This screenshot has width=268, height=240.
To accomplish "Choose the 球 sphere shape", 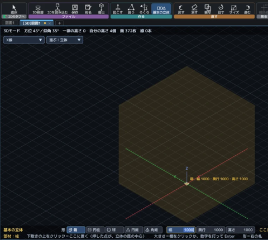I will [114, 230].
